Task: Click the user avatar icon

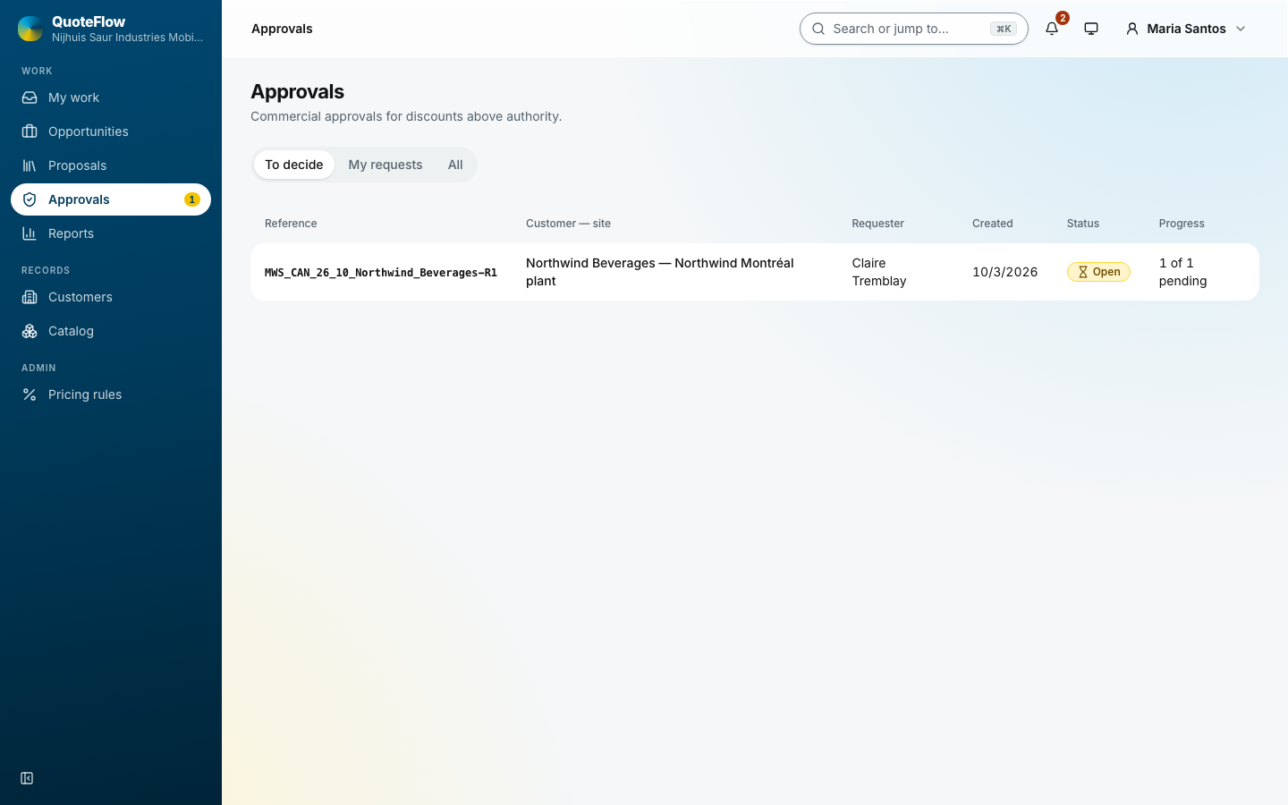Action: tap(1132, 29)
